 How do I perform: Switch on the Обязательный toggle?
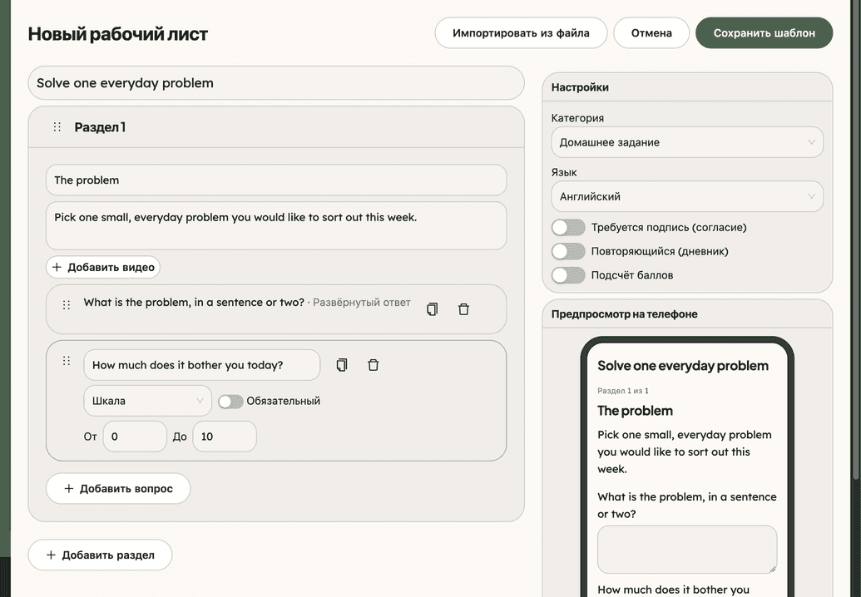pos(230,402)
